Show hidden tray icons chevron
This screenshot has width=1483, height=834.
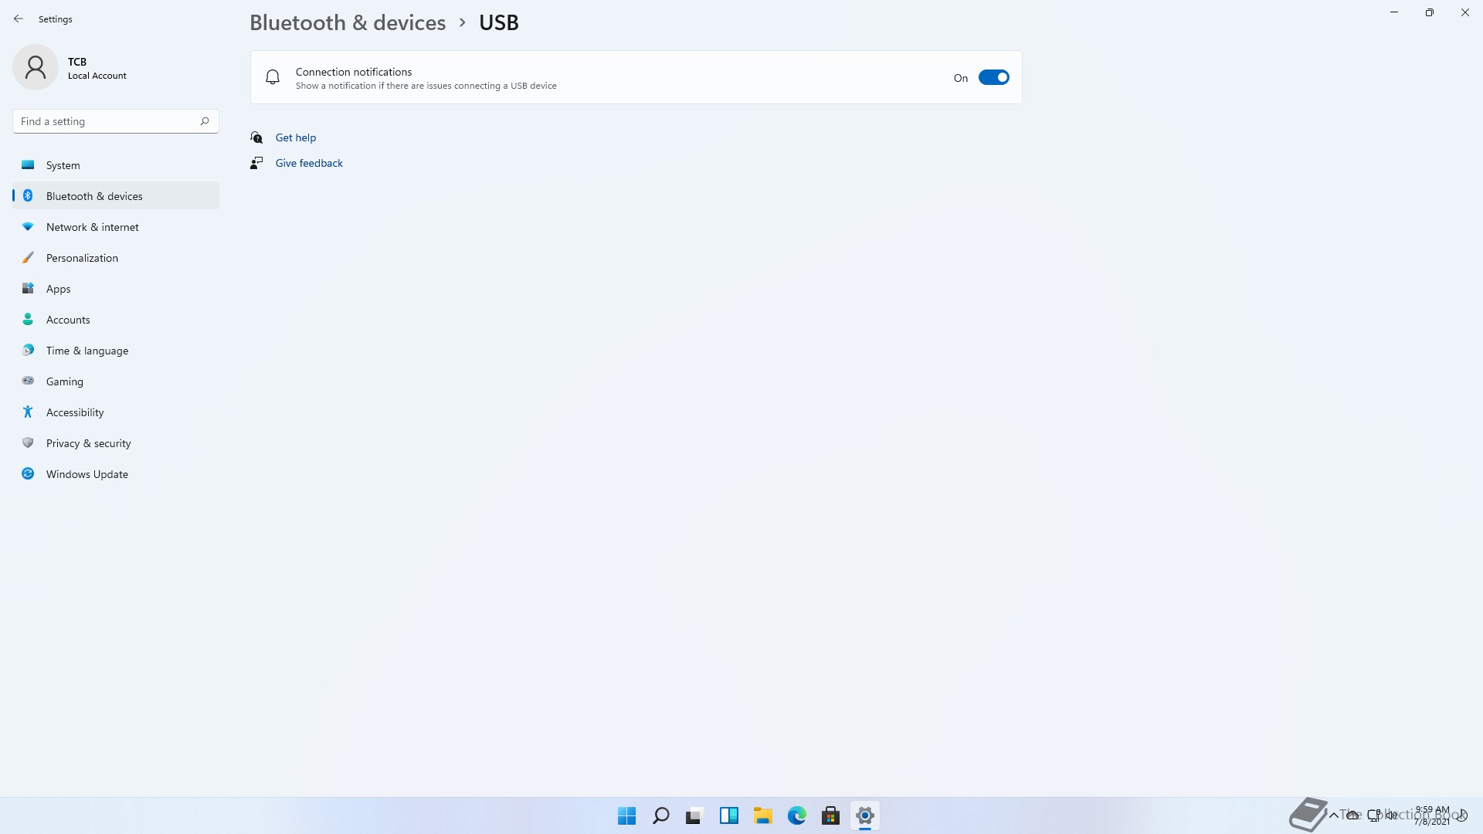tap(1333, 815)
